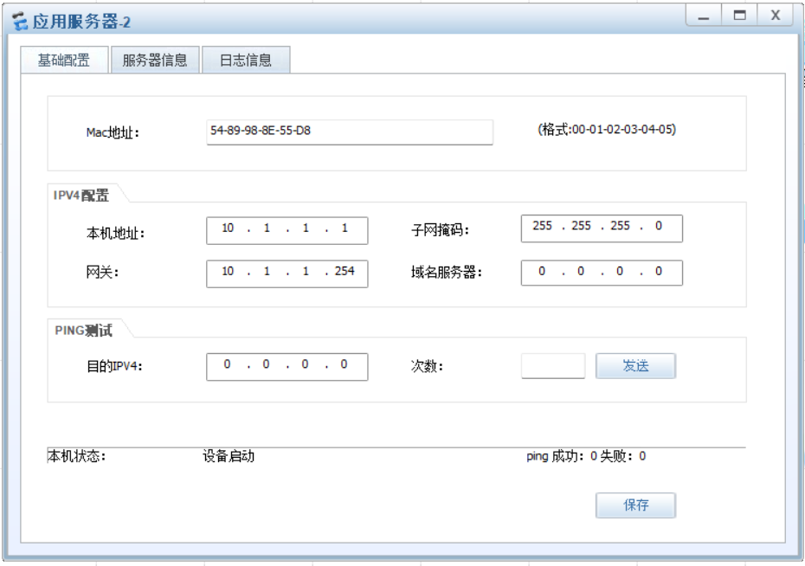Click the Mac地址 input field

[x=350, y=132]
